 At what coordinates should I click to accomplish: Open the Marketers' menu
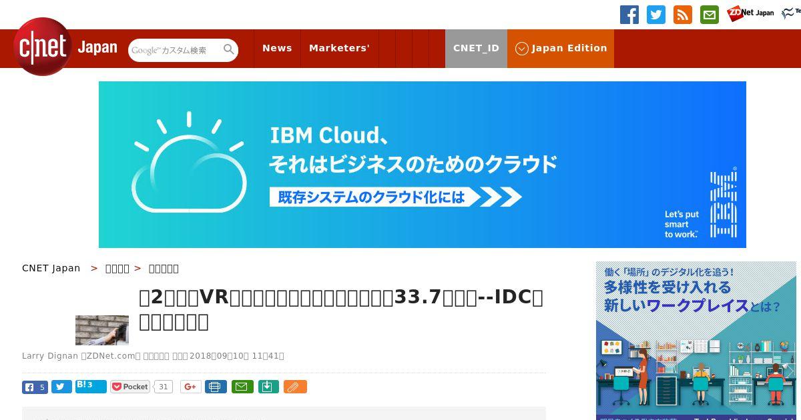coord(339,48)
